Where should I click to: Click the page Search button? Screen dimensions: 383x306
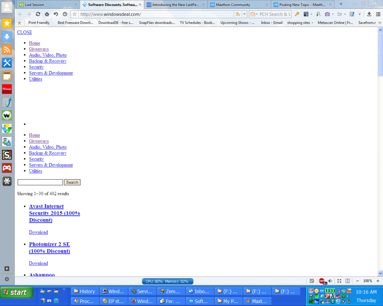72,182
